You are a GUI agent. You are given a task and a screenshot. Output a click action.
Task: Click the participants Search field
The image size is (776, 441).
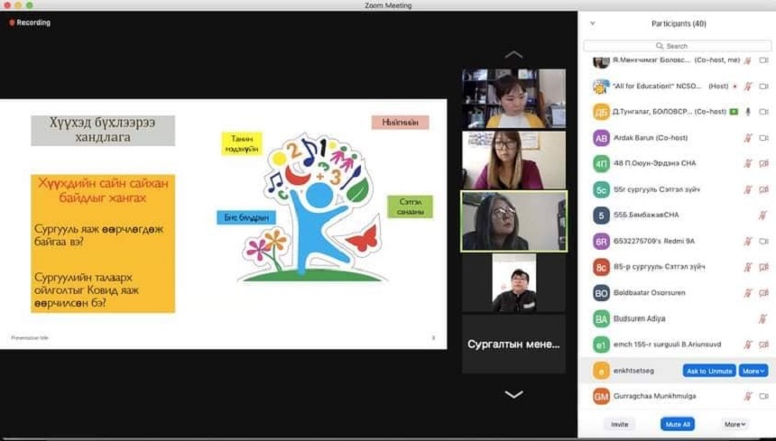676,45
